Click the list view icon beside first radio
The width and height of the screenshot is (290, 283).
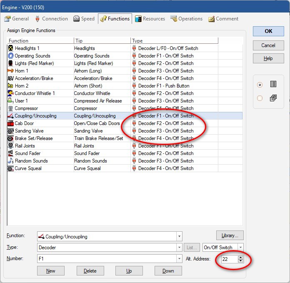point(273,84)
